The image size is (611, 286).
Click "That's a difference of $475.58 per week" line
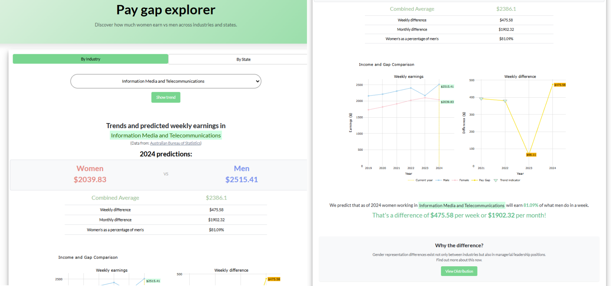pyautogui.click(x=459, y=215)
